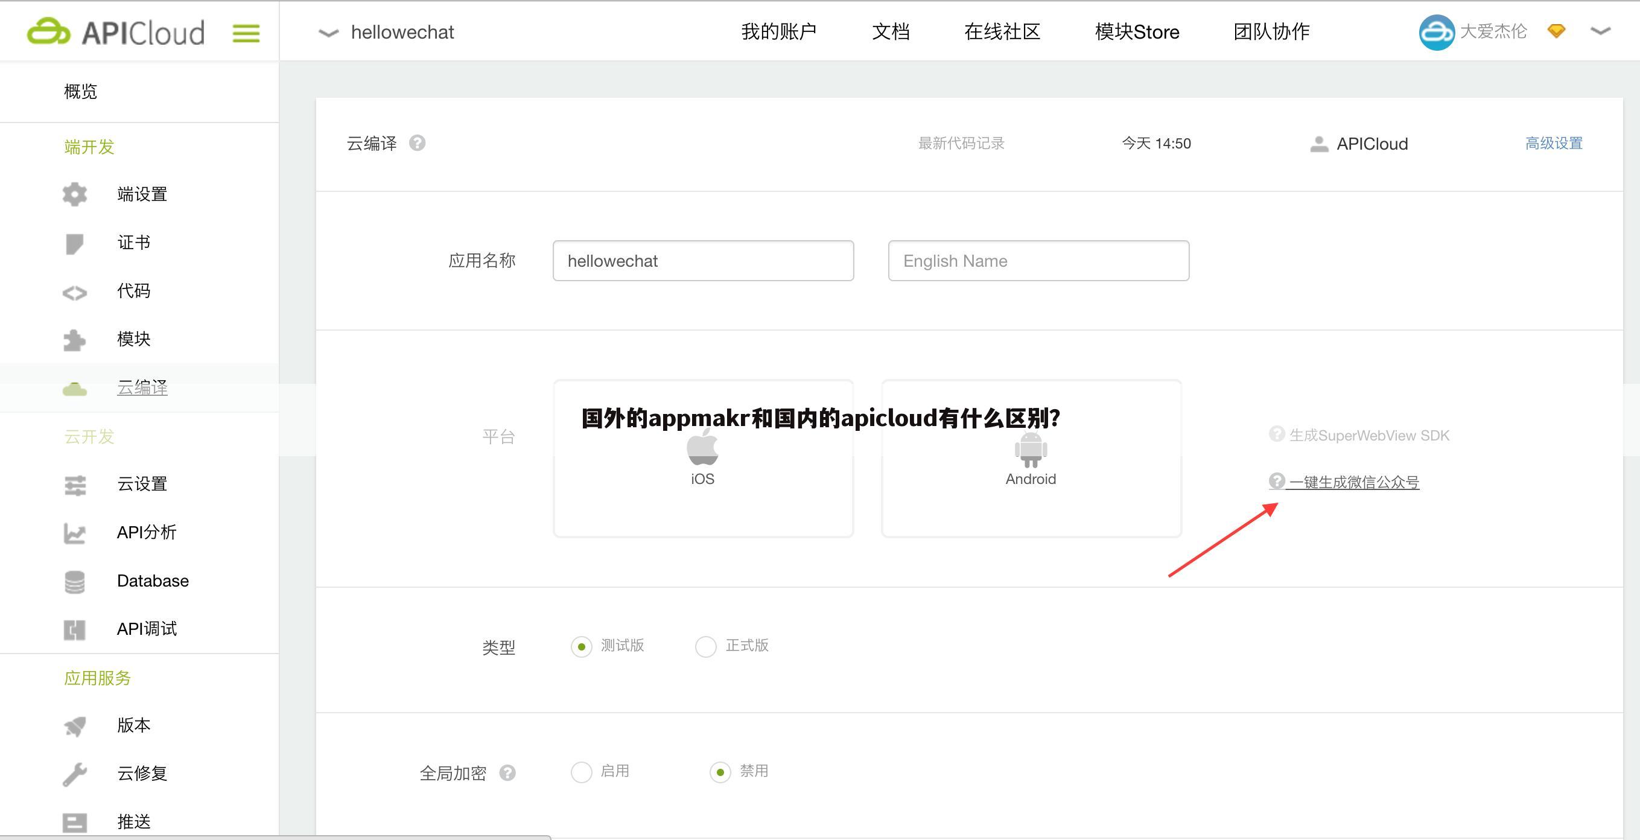
Task: Click the 今天 14:50 timestamp
Action: (x=1156, y=143)
